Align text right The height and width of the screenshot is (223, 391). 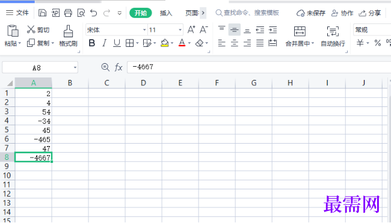247,43
